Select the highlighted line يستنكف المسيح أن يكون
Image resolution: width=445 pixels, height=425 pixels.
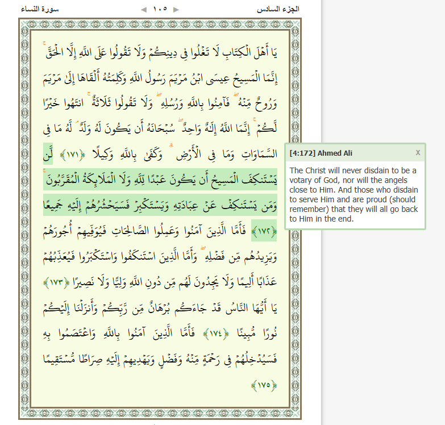click(160, 180)
